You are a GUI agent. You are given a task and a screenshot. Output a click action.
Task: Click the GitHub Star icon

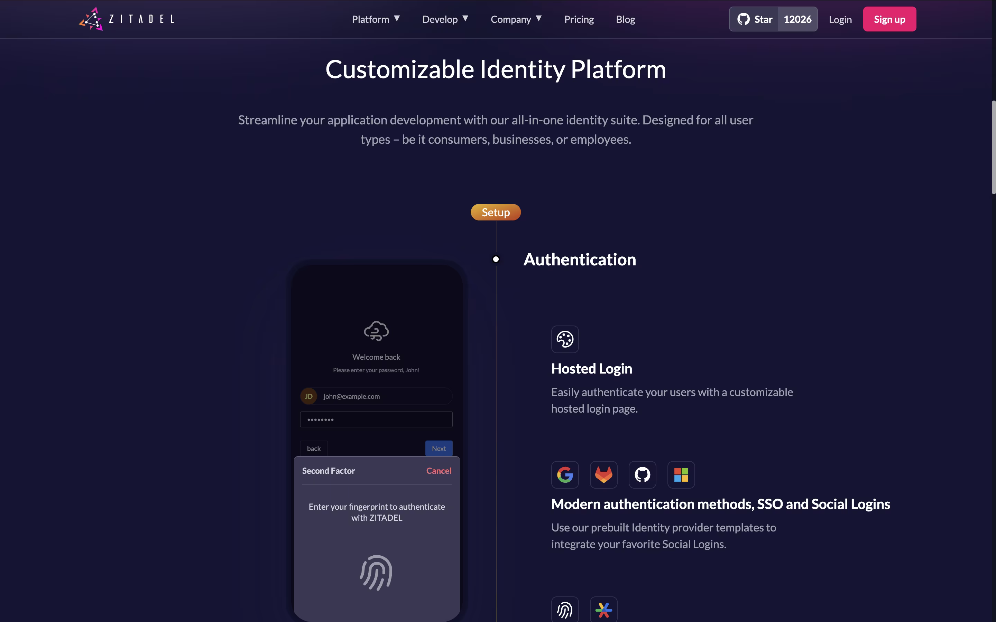[x=743, y=19]
